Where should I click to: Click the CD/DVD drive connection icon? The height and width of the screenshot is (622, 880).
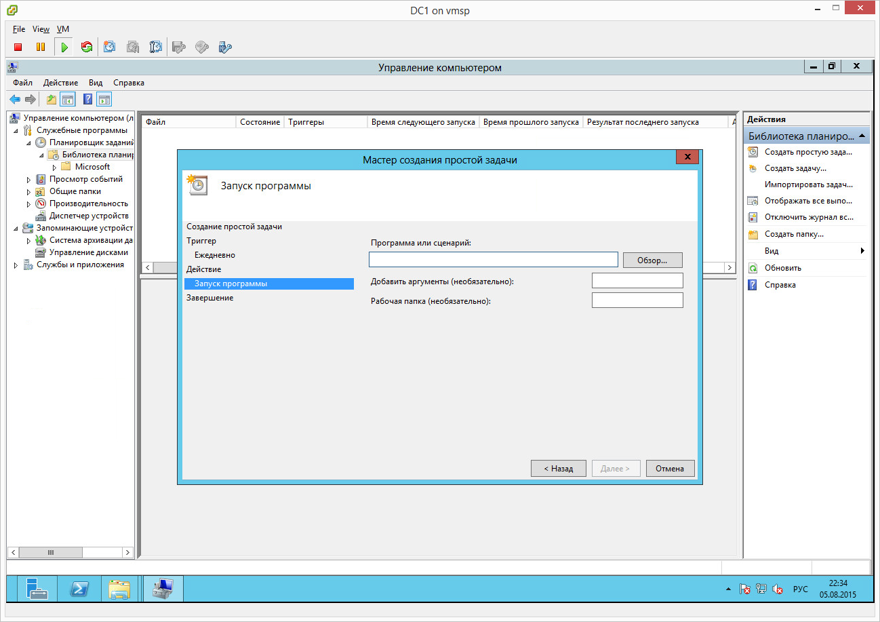[202, 47]
